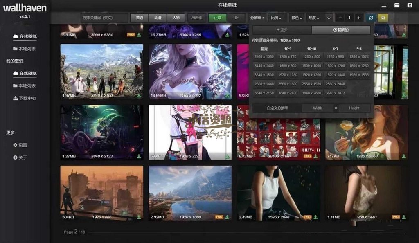Increase the page number with the plus button

(x=358, y=18)
